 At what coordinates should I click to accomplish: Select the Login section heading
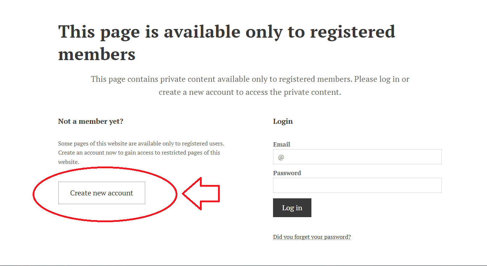(283, 121)
